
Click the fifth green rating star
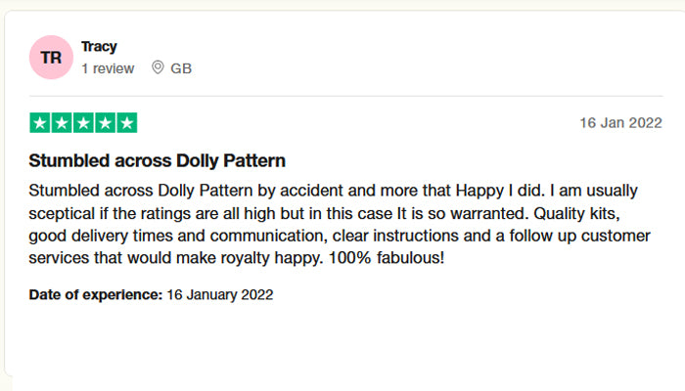pos(126,123)
